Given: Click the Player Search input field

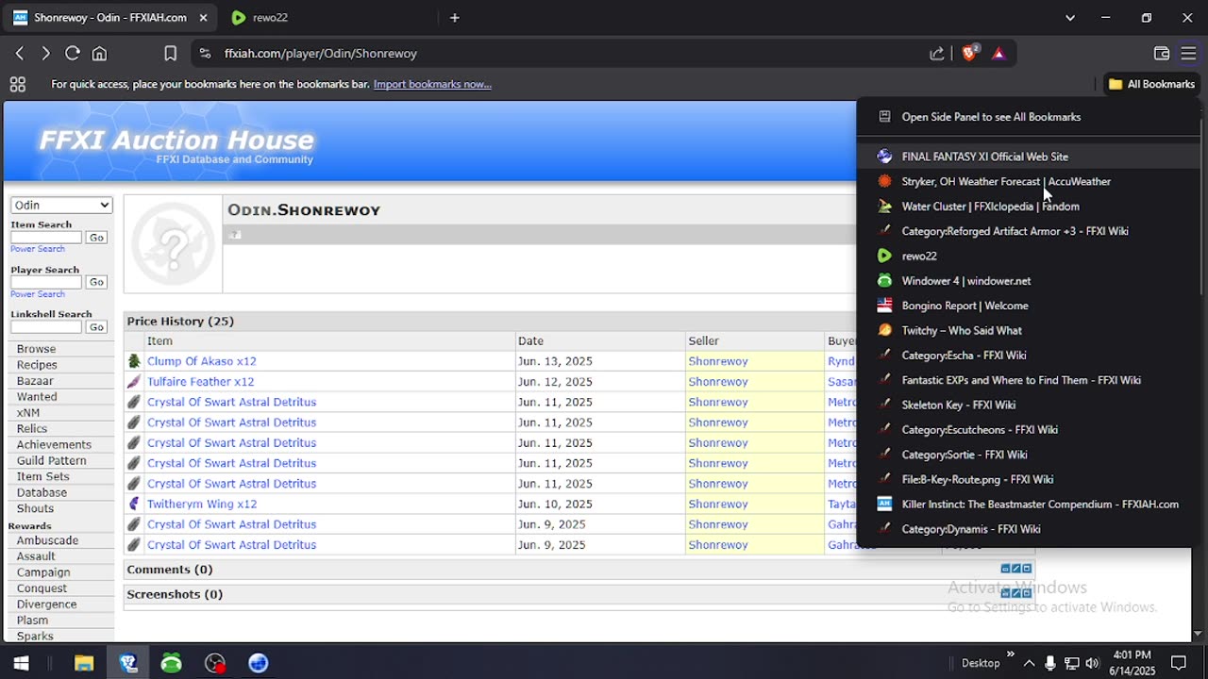Looking at the screenshot, I should [46, 282].
